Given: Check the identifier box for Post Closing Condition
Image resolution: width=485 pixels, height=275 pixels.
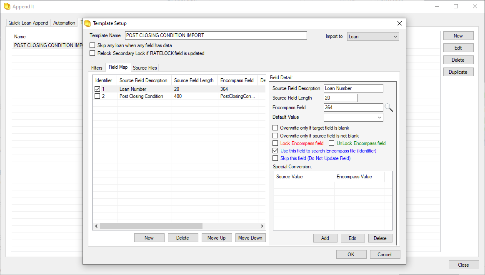Looking at the screenshot, I should point(97,96).
